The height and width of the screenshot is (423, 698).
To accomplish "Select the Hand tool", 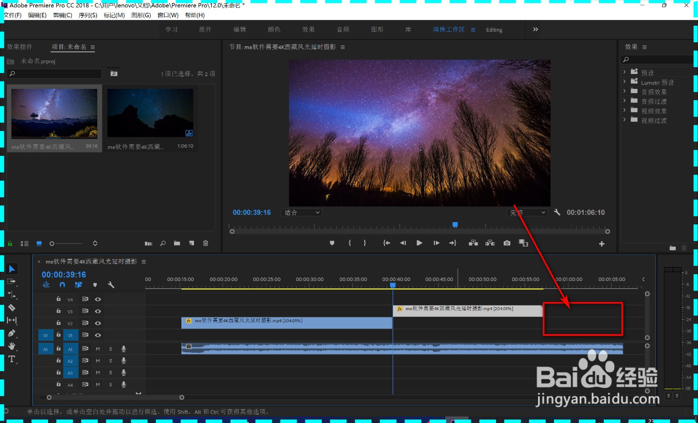I will (x=12, y=346).
